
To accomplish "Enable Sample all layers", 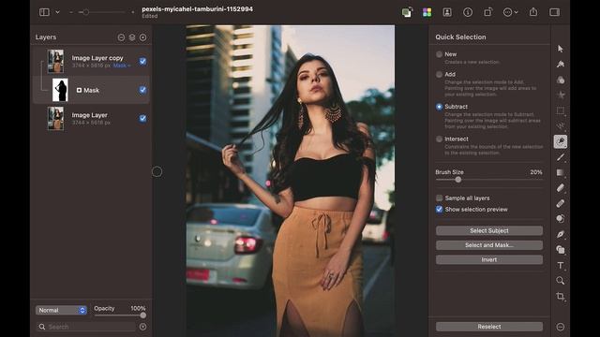I will click(440, 198).
